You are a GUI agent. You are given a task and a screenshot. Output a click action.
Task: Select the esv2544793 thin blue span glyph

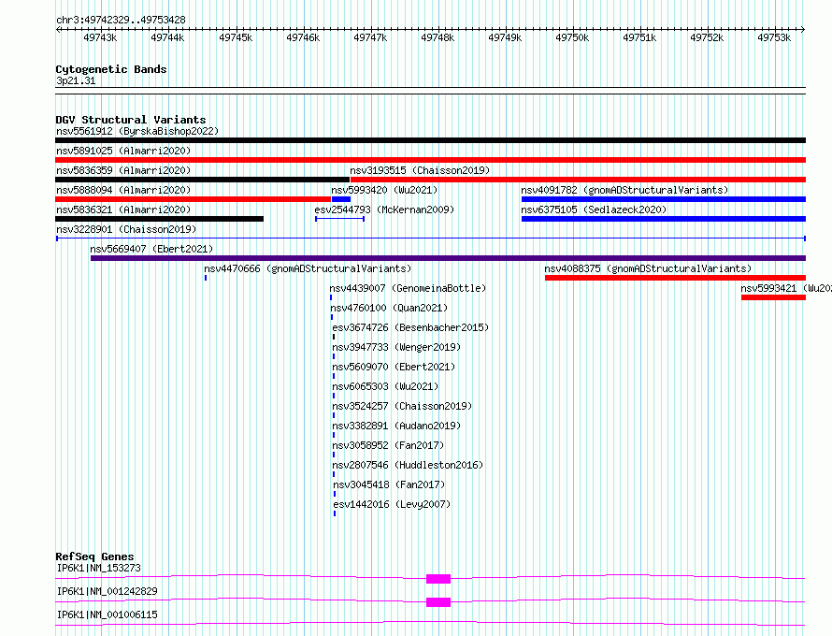coord(339,219)
